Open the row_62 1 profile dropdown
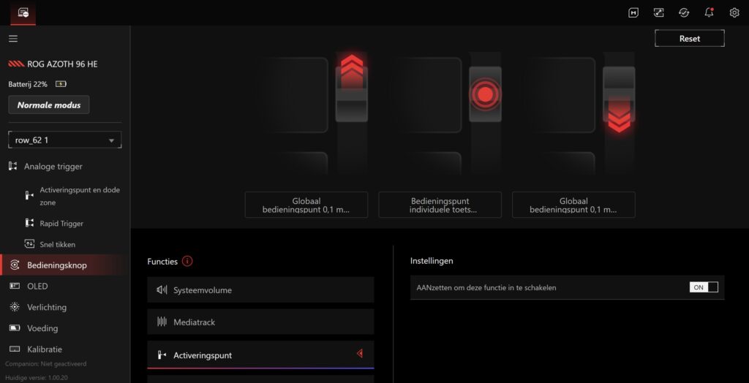The image size is (749, 383). 64,140
